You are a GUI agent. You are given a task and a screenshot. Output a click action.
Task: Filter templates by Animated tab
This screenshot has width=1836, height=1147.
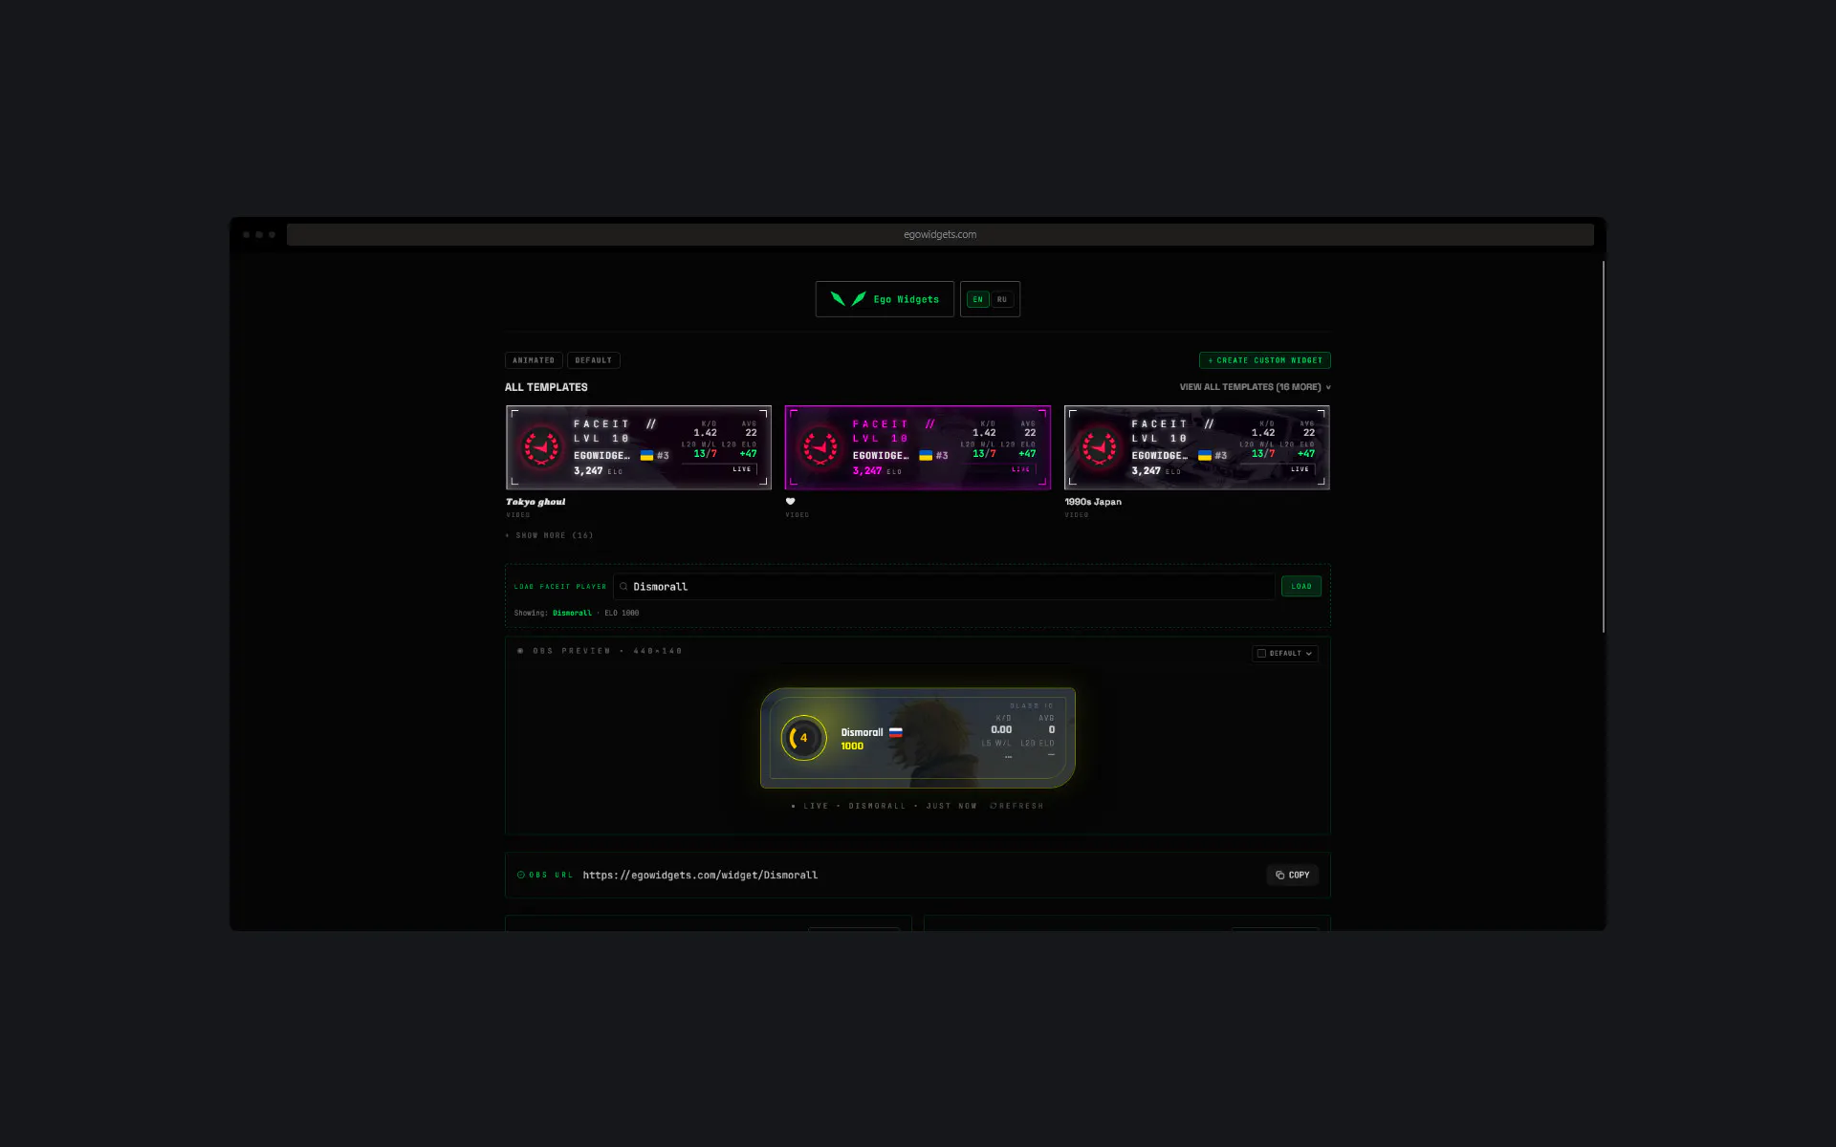534,360
